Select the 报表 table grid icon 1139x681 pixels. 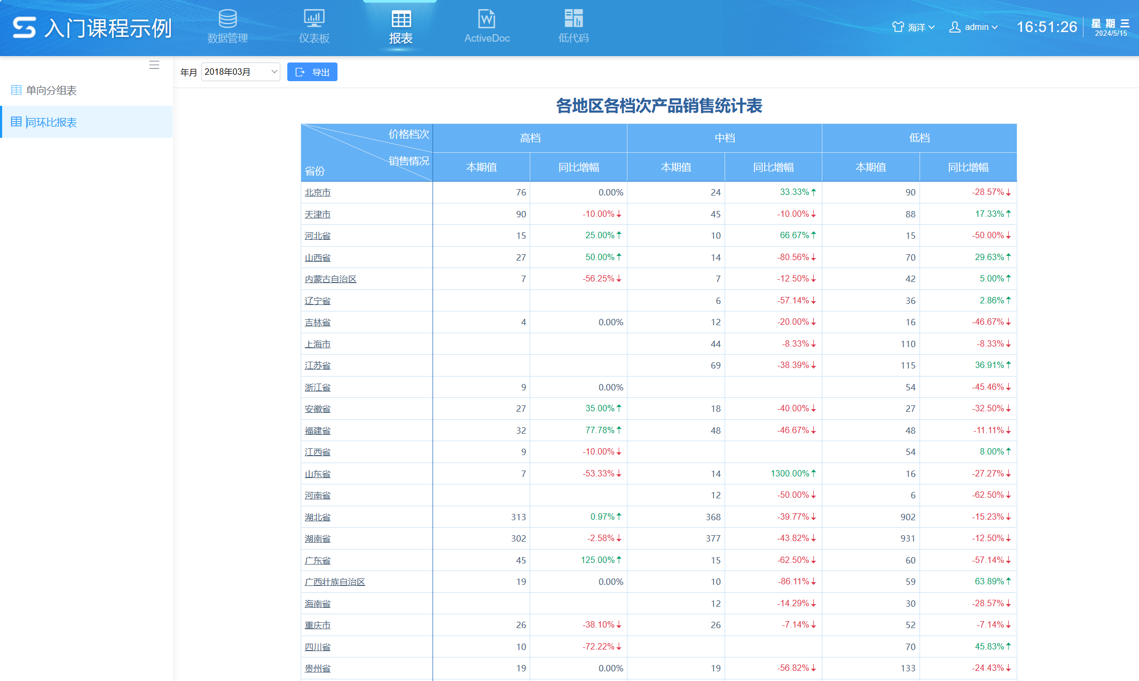pos(401,19)
